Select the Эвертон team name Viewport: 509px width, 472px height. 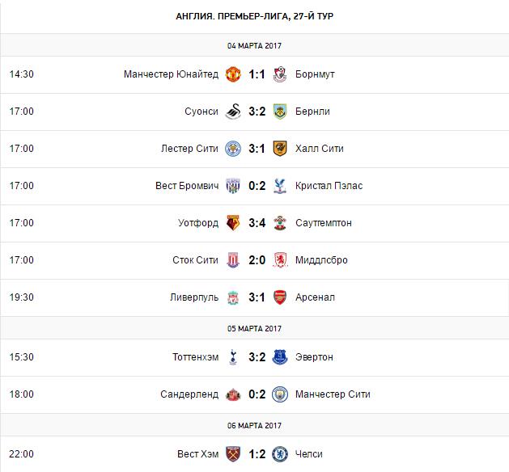(314, 357)
